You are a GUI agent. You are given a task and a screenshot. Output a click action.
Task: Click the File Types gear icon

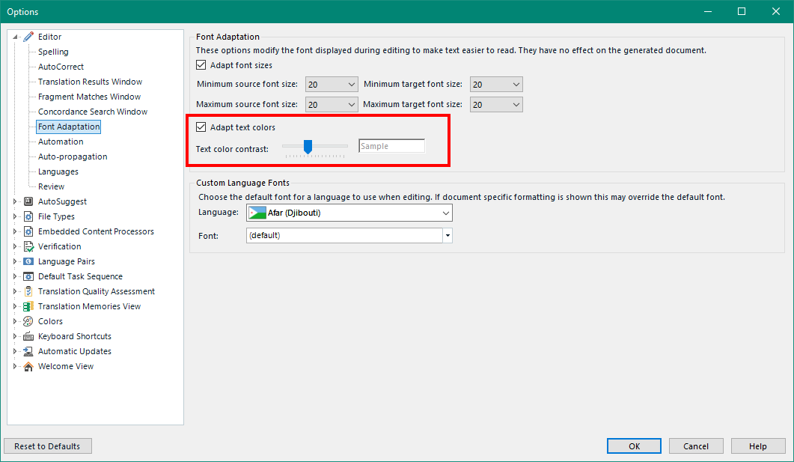tap(28, 217)
